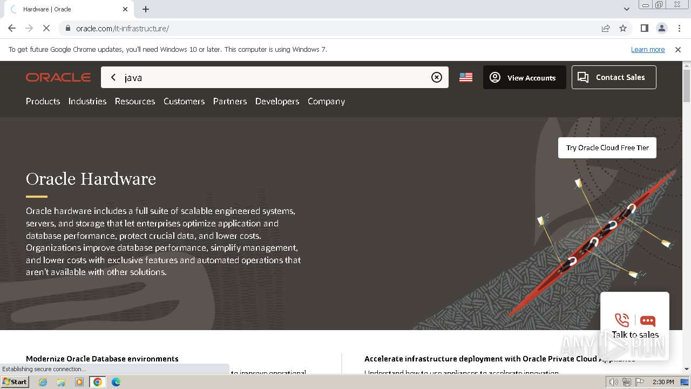Open Action Center flag in system tray
691x389 pixels.
pyautogui.click(x=640, y=382)
